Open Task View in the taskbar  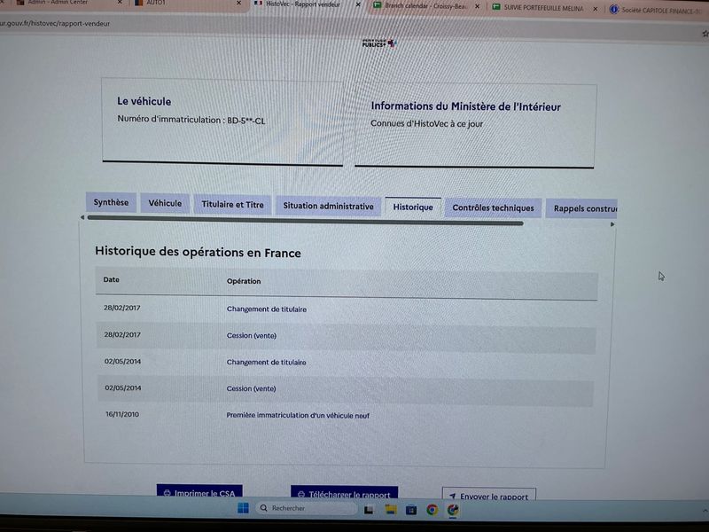[369, 510]
